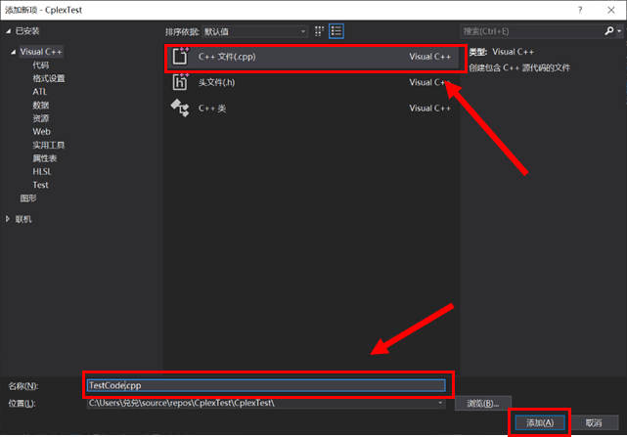Select the C++ 类 class template icon
The image size is (627, 437).
click(180, 108)
